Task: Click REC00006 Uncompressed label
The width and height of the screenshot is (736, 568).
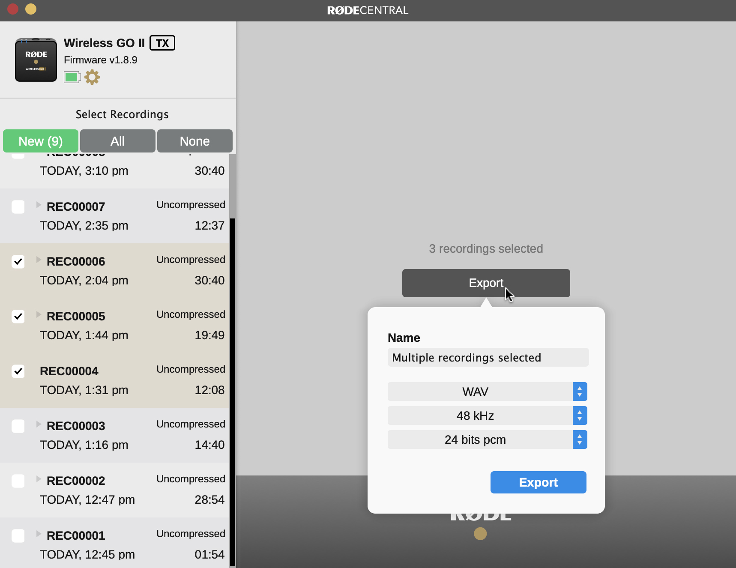Action: (x=191, y=260)
